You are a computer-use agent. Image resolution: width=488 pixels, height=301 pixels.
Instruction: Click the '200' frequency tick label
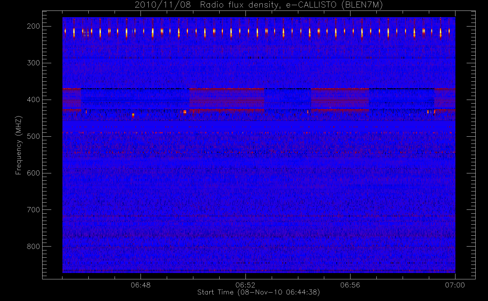[33, 26]
